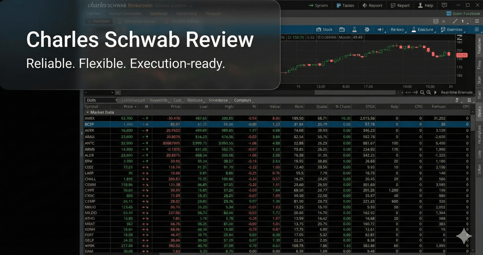This screenshot has width=483, height=255.
Task: Sort by the Symbol column header
Action: pyautogui.click(x=91, y=107)
